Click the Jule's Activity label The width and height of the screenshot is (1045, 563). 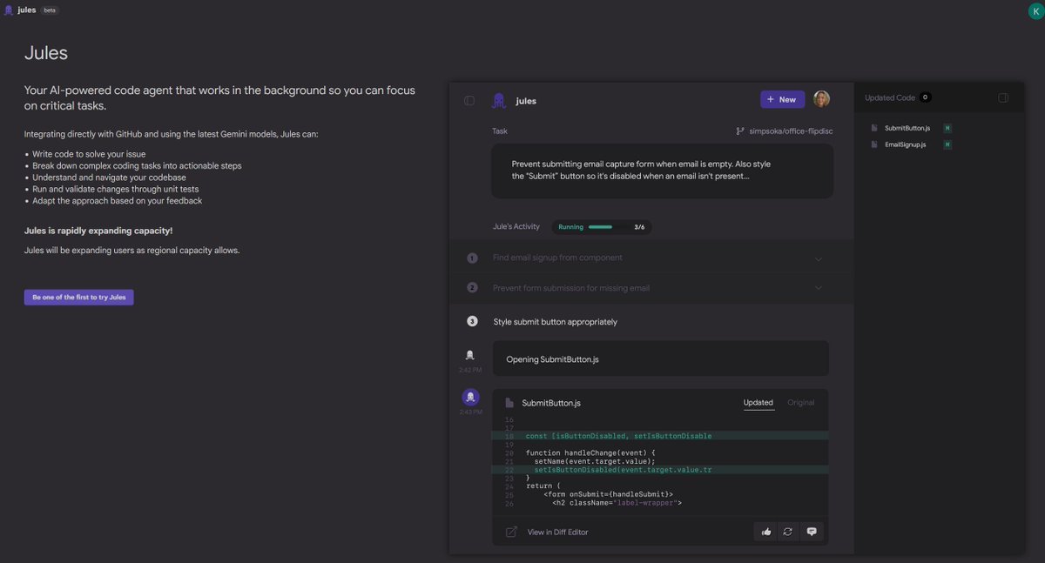[516, 227]
